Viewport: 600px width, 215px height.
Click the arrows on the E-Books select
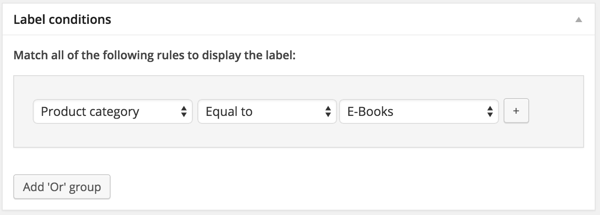[490, 112]
